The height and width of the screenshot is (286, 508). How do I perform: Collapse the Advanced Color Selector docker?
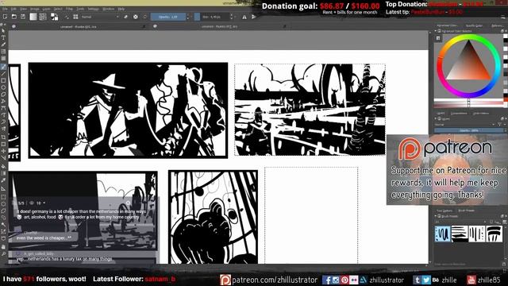click(x=436, y=31)
